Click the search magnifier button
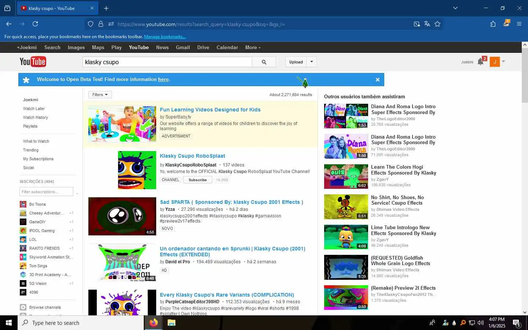528x330 pixels. pos(264,62)
